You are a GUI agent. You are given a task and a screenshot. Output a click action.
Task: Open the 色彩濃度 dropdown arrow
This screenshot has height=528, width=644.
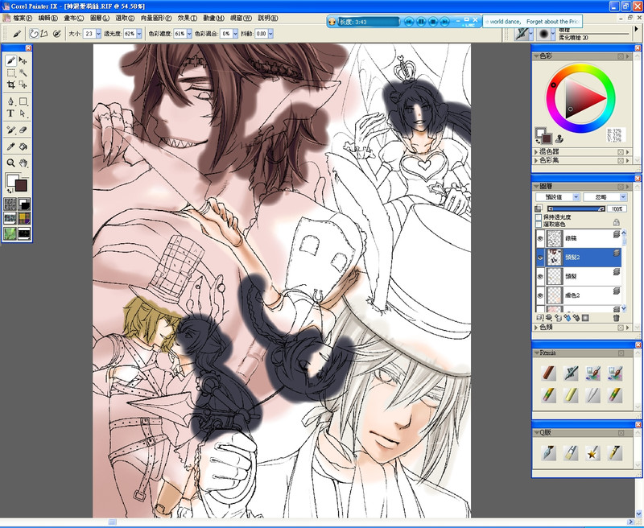[x=189, y=34]
